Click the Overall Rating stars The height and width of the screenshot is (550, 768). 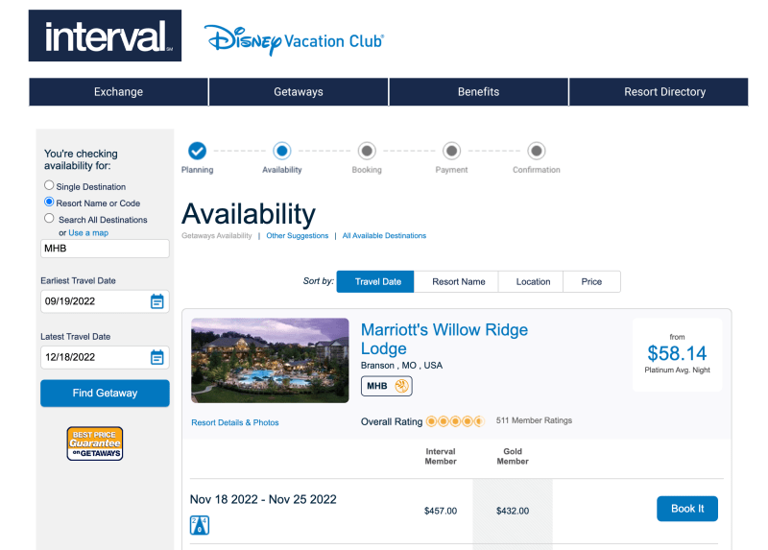455,421
